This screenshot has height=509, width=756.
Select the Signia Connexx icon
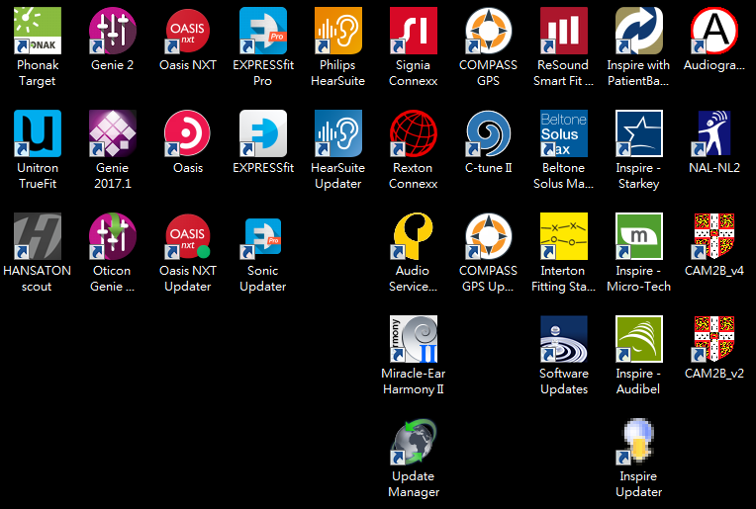[x=414, y=31]
